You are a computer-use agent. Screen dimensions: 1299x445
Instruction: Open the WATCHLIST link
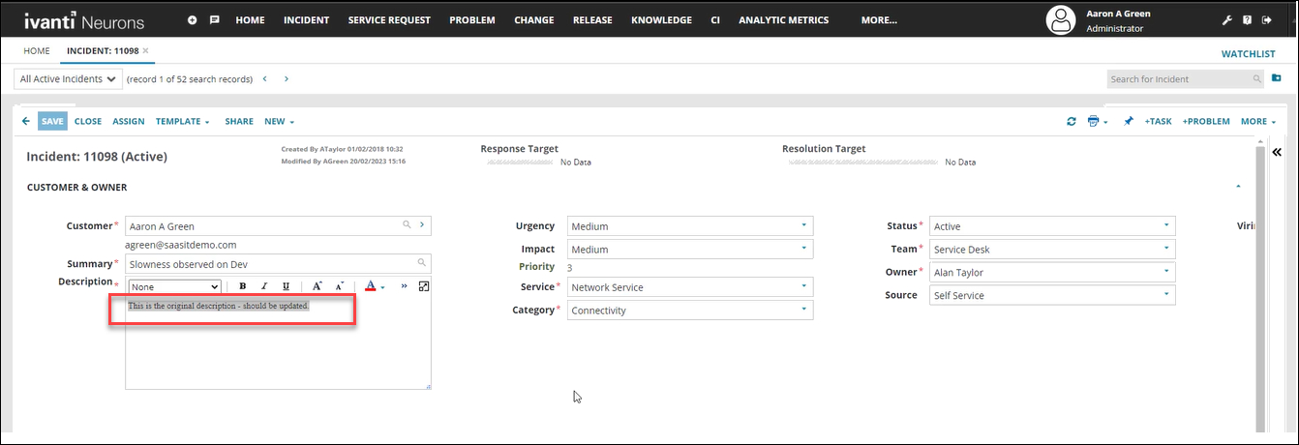1248,54
